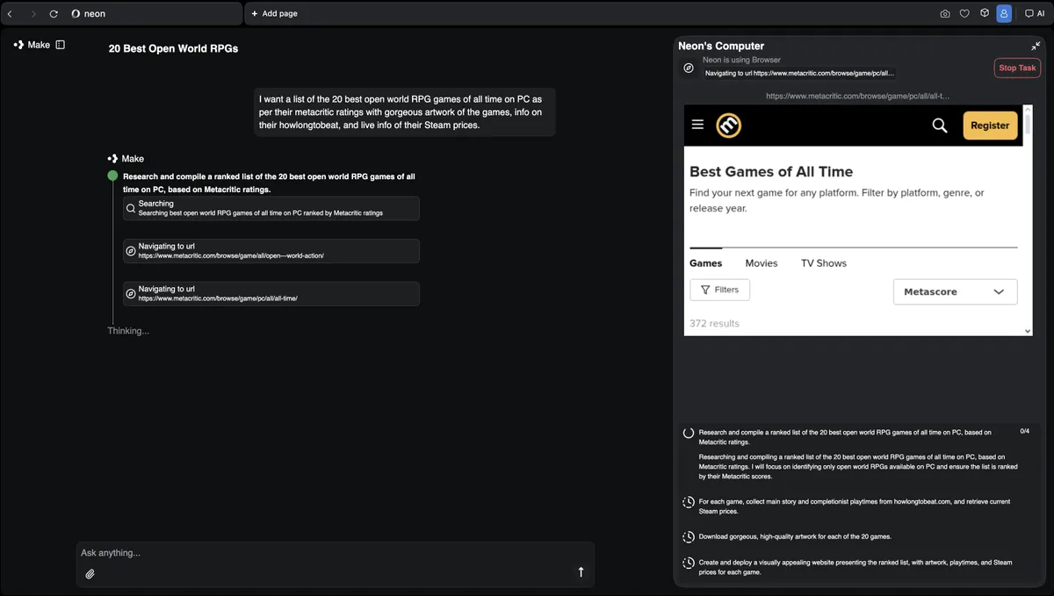
Task: Click the heart favorites icon
Action: [x=964, y=14]
